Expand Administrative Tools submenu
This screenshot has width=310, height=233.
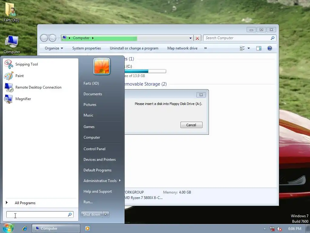[x=102, y=181]
